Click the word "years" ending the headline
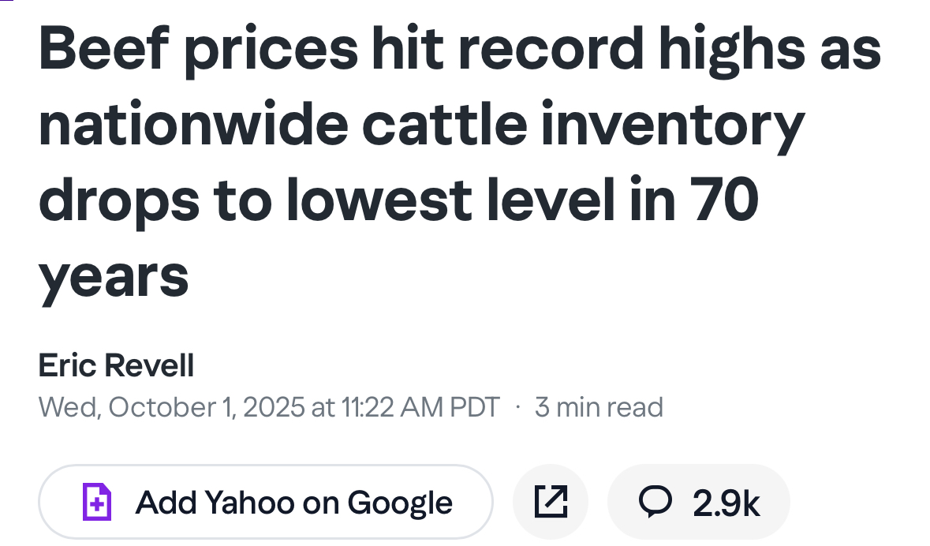The height and width of the screenshot is (546, 930). click(114, 275)
